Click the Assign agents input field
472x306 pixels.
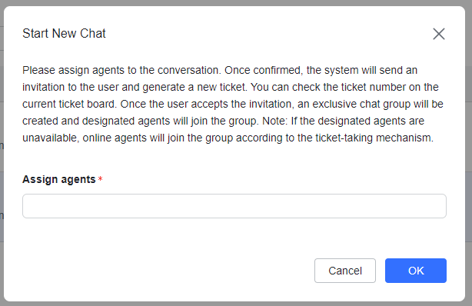(x=234, y=206)
